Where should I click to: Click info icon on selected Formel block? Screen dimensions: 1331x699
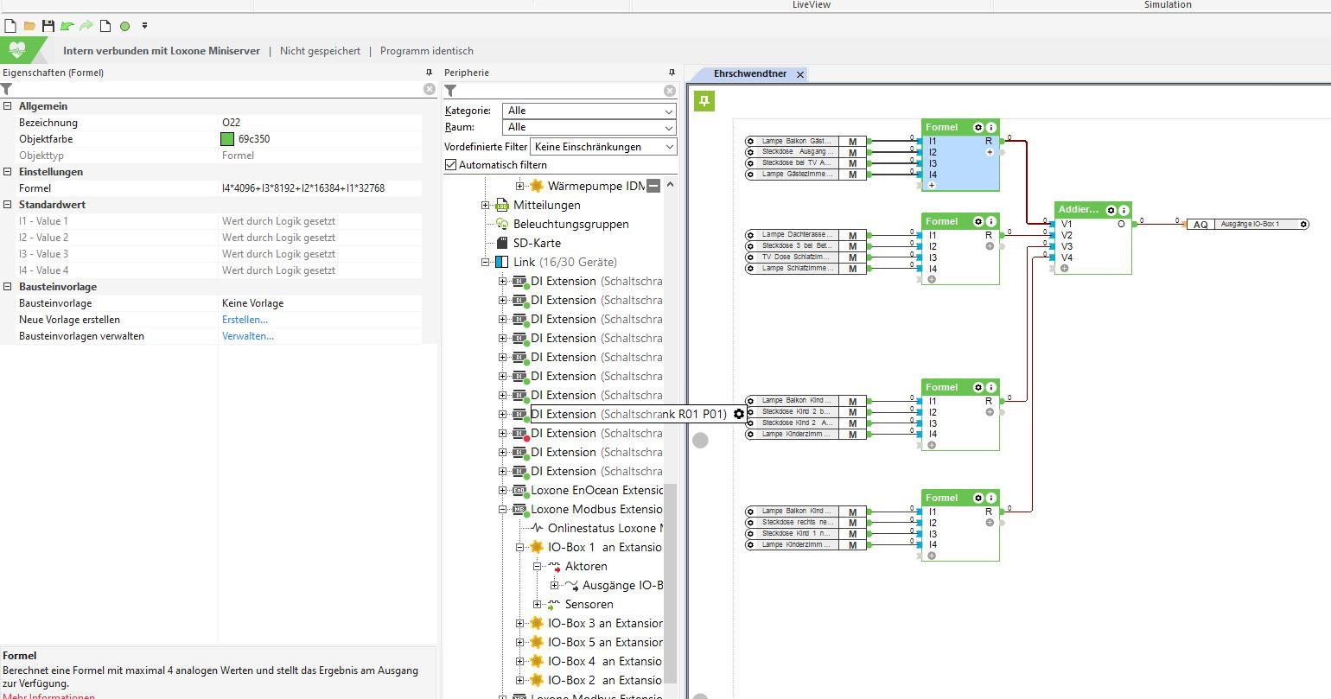tap(990, 127)
